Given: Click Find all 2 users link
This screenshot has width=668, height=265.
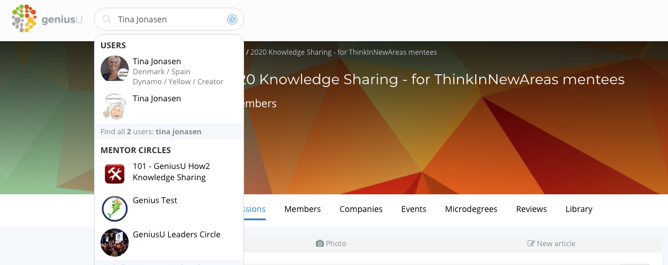Looking at the screenshot, I should [x=151, y=132].
